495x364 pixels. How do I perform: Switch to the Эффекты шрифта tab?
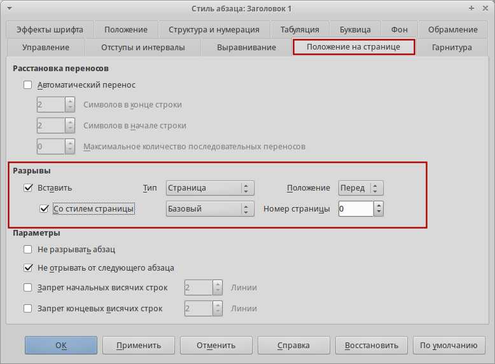click(50, 30)
